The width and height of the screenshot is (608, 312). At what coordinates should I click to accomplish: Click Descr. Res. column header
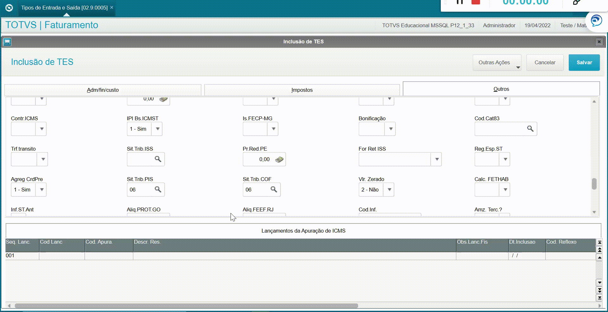294,245
